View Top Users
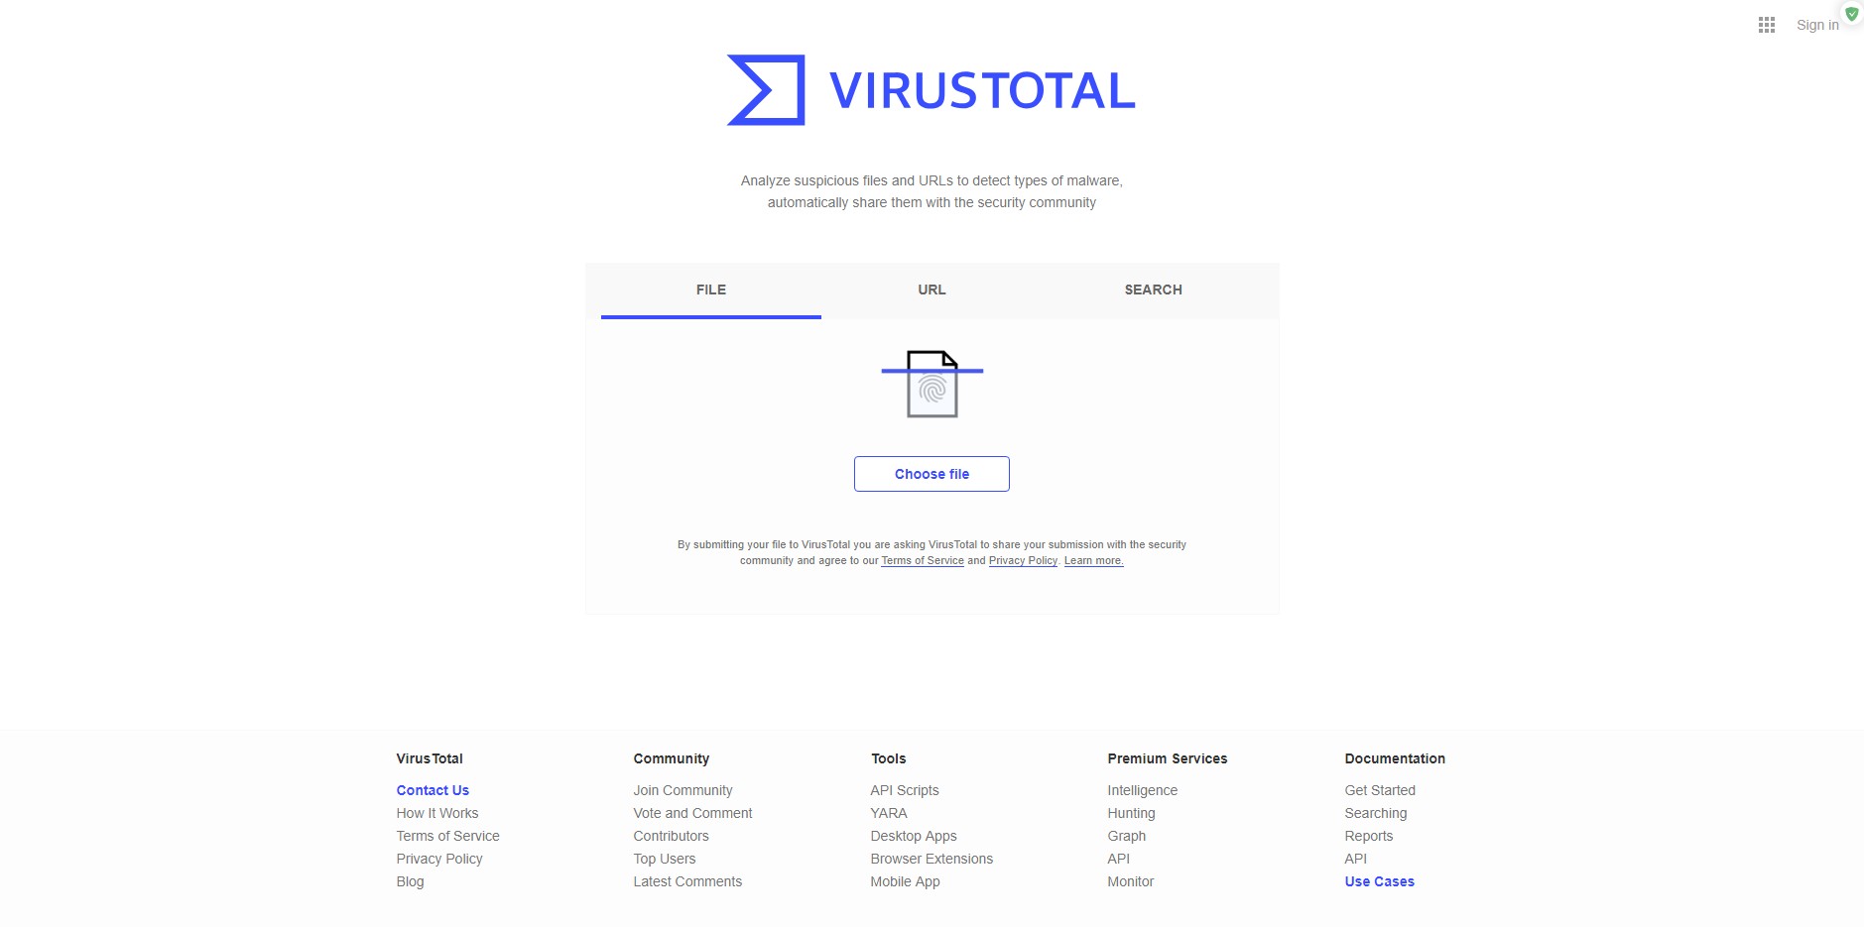Screen dimensions: 1864x927 (665, 859)
